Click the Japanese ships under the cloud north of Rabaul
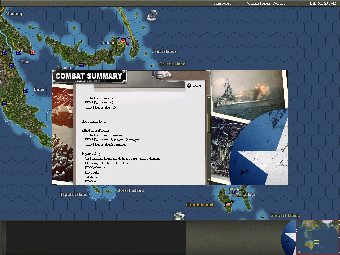The height and width of the screenshot is (255, 340). click(151, 16)
